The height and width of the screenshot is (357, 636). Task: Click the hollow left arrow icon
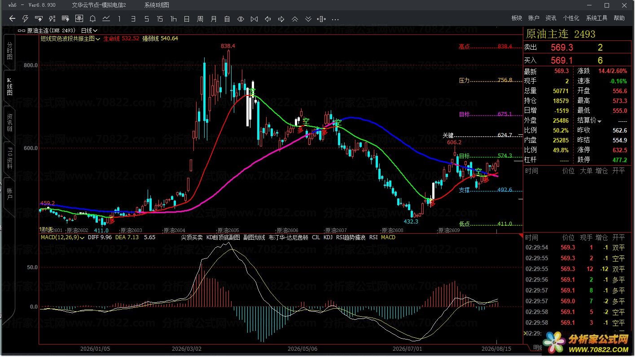pyautogui.click(x=268, y=19)
